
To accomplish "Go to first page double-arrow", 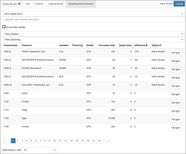I will pyautogui.click(x=5, y=141).
